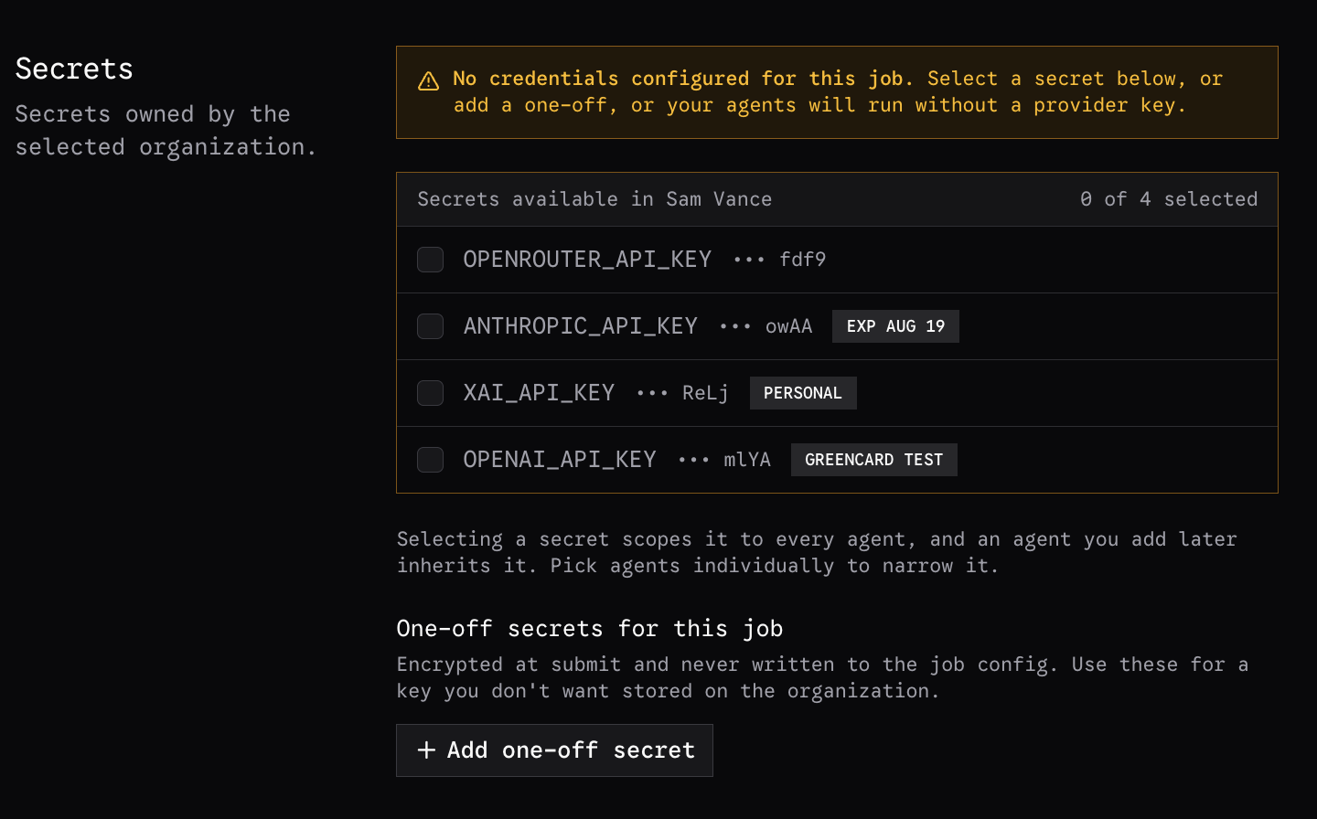Image resolution: width=1317 pixels, height=819 pixels.
Task: Click the 'One-off secrets for this job' heading
Action: click(590, 629)
